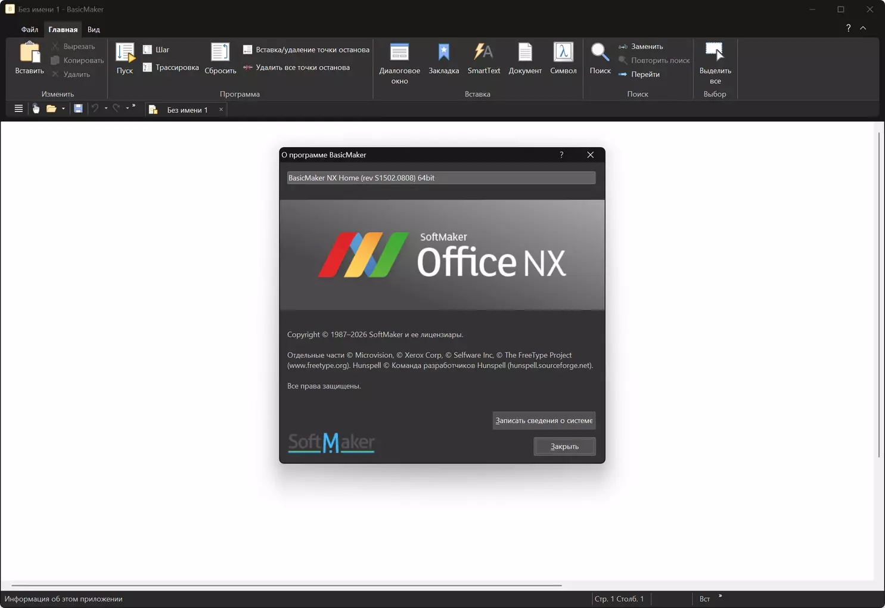Image resolution: width=885 pixels, height=608 pixels.
Task: Click the Заменить (Replace) command
Action: click(x=641, y=46)
